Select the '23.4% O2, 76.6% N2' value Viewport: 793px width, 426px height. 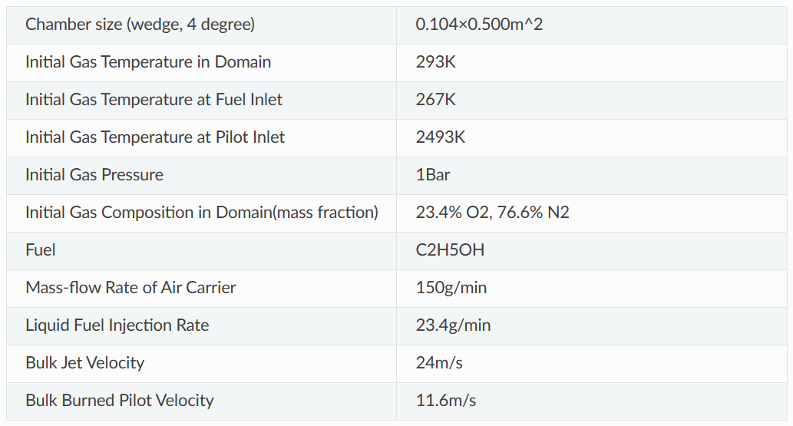click(x=492, y=212)
